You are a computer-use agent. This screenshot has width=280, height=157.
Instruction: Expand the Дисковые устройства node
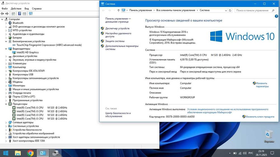tap(6, 56)
